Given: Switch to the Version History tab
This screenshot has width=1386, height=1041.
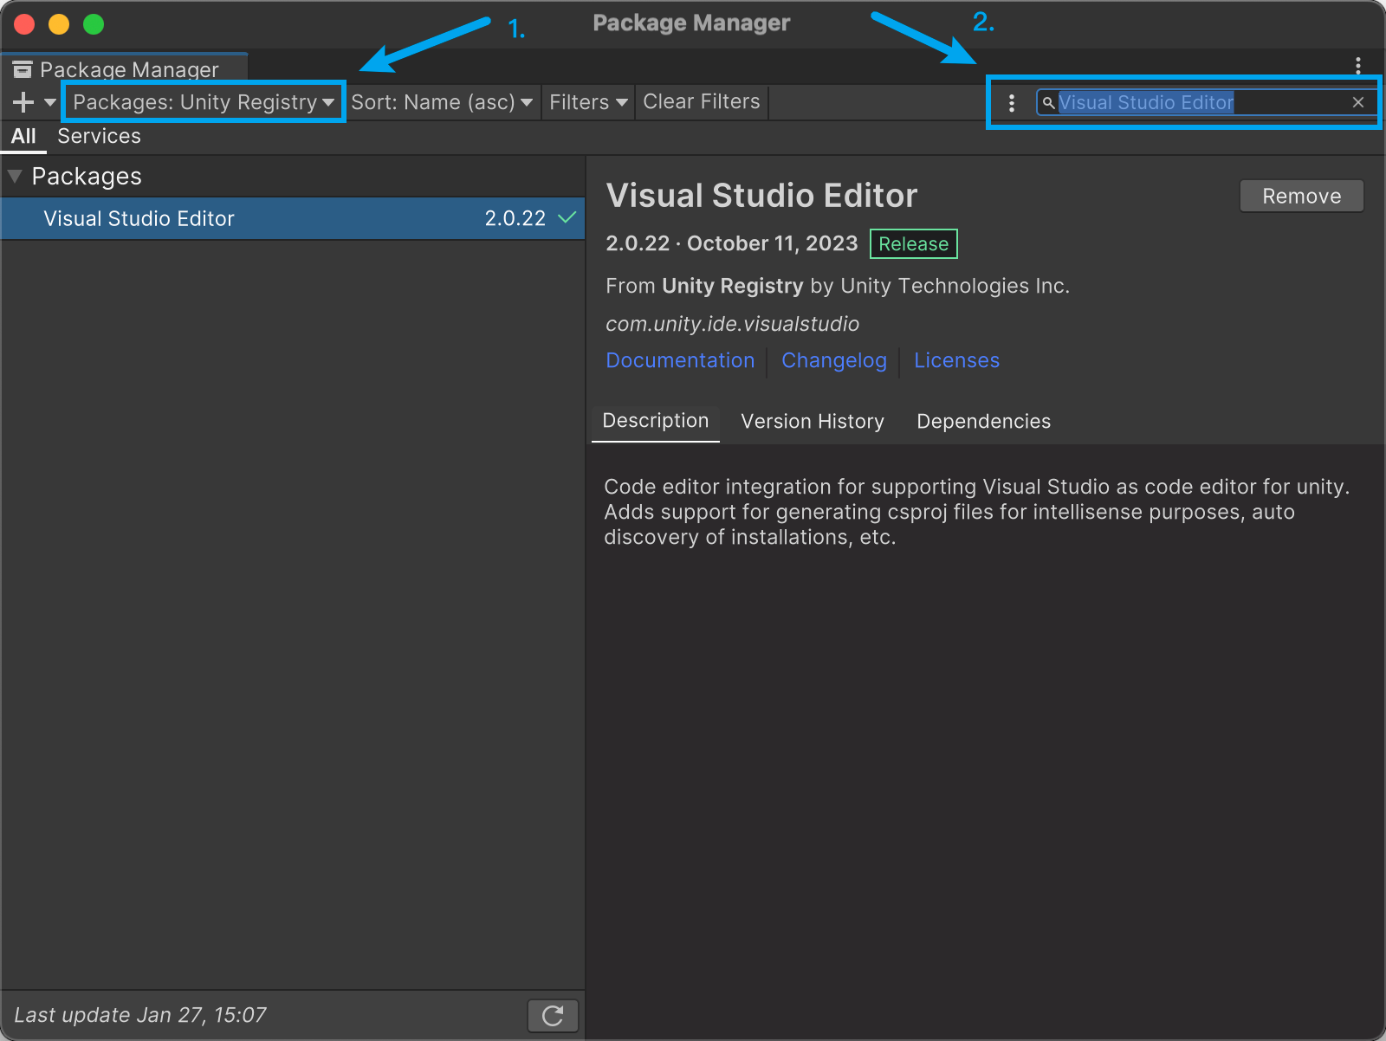Looking at the screenshot, I should pos(812,422).
